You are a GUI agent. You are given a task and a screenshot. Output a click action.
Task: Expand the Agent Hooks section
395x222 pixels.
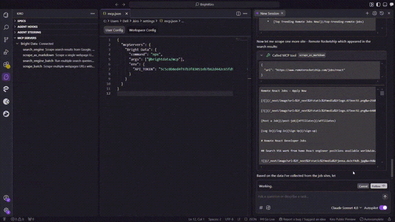27,27
